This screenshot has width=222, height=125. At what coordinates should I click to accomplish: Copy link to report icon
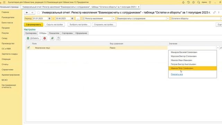pos(214,12)
